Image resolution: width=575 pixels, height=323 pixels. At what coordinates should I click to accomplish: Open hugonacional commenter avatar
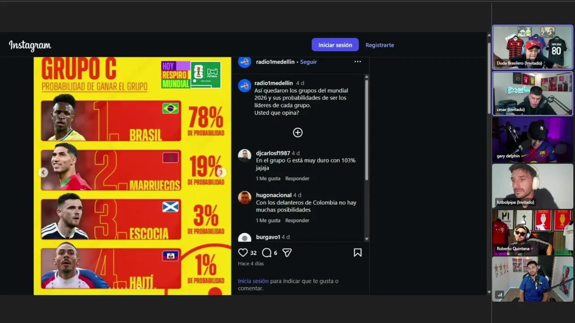[x=244, y=197]
